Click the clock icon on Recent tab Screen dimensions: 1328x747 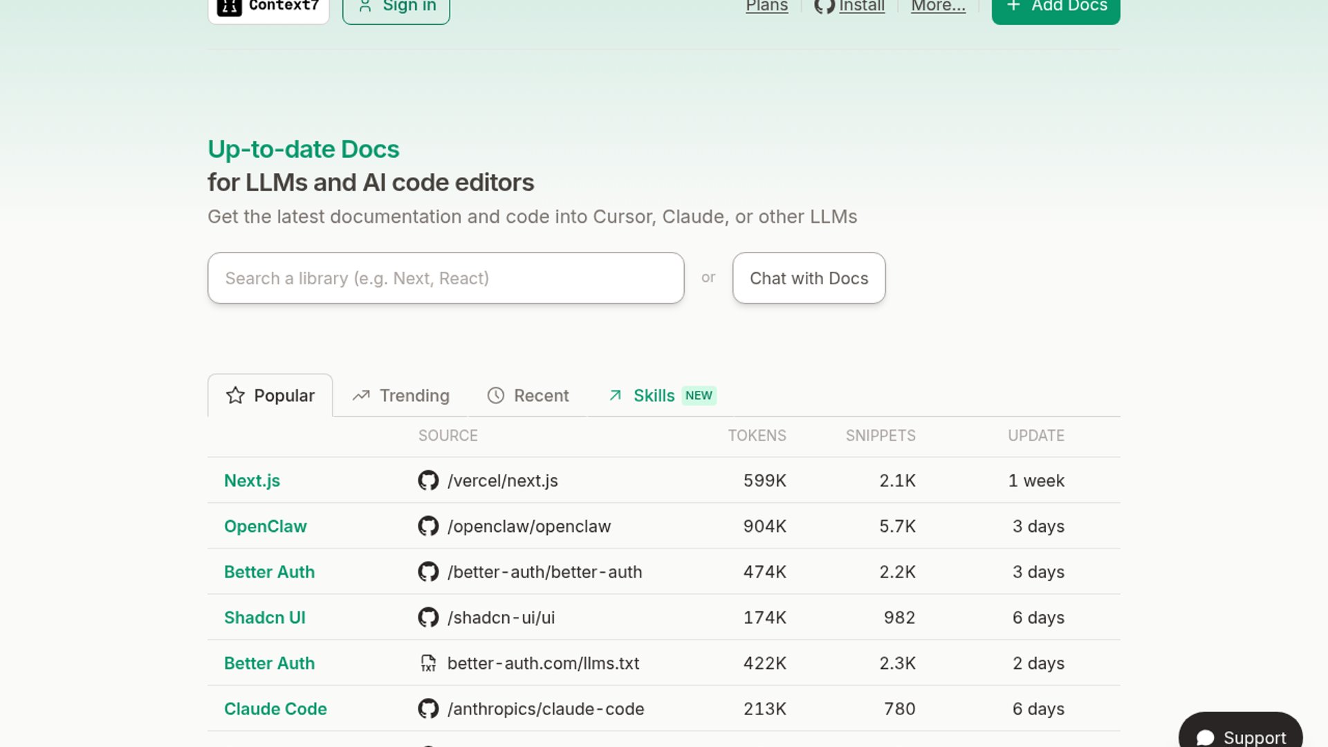point(496,396)
